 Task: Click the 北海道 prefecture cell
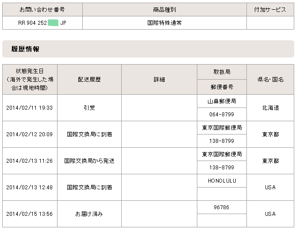270,108
